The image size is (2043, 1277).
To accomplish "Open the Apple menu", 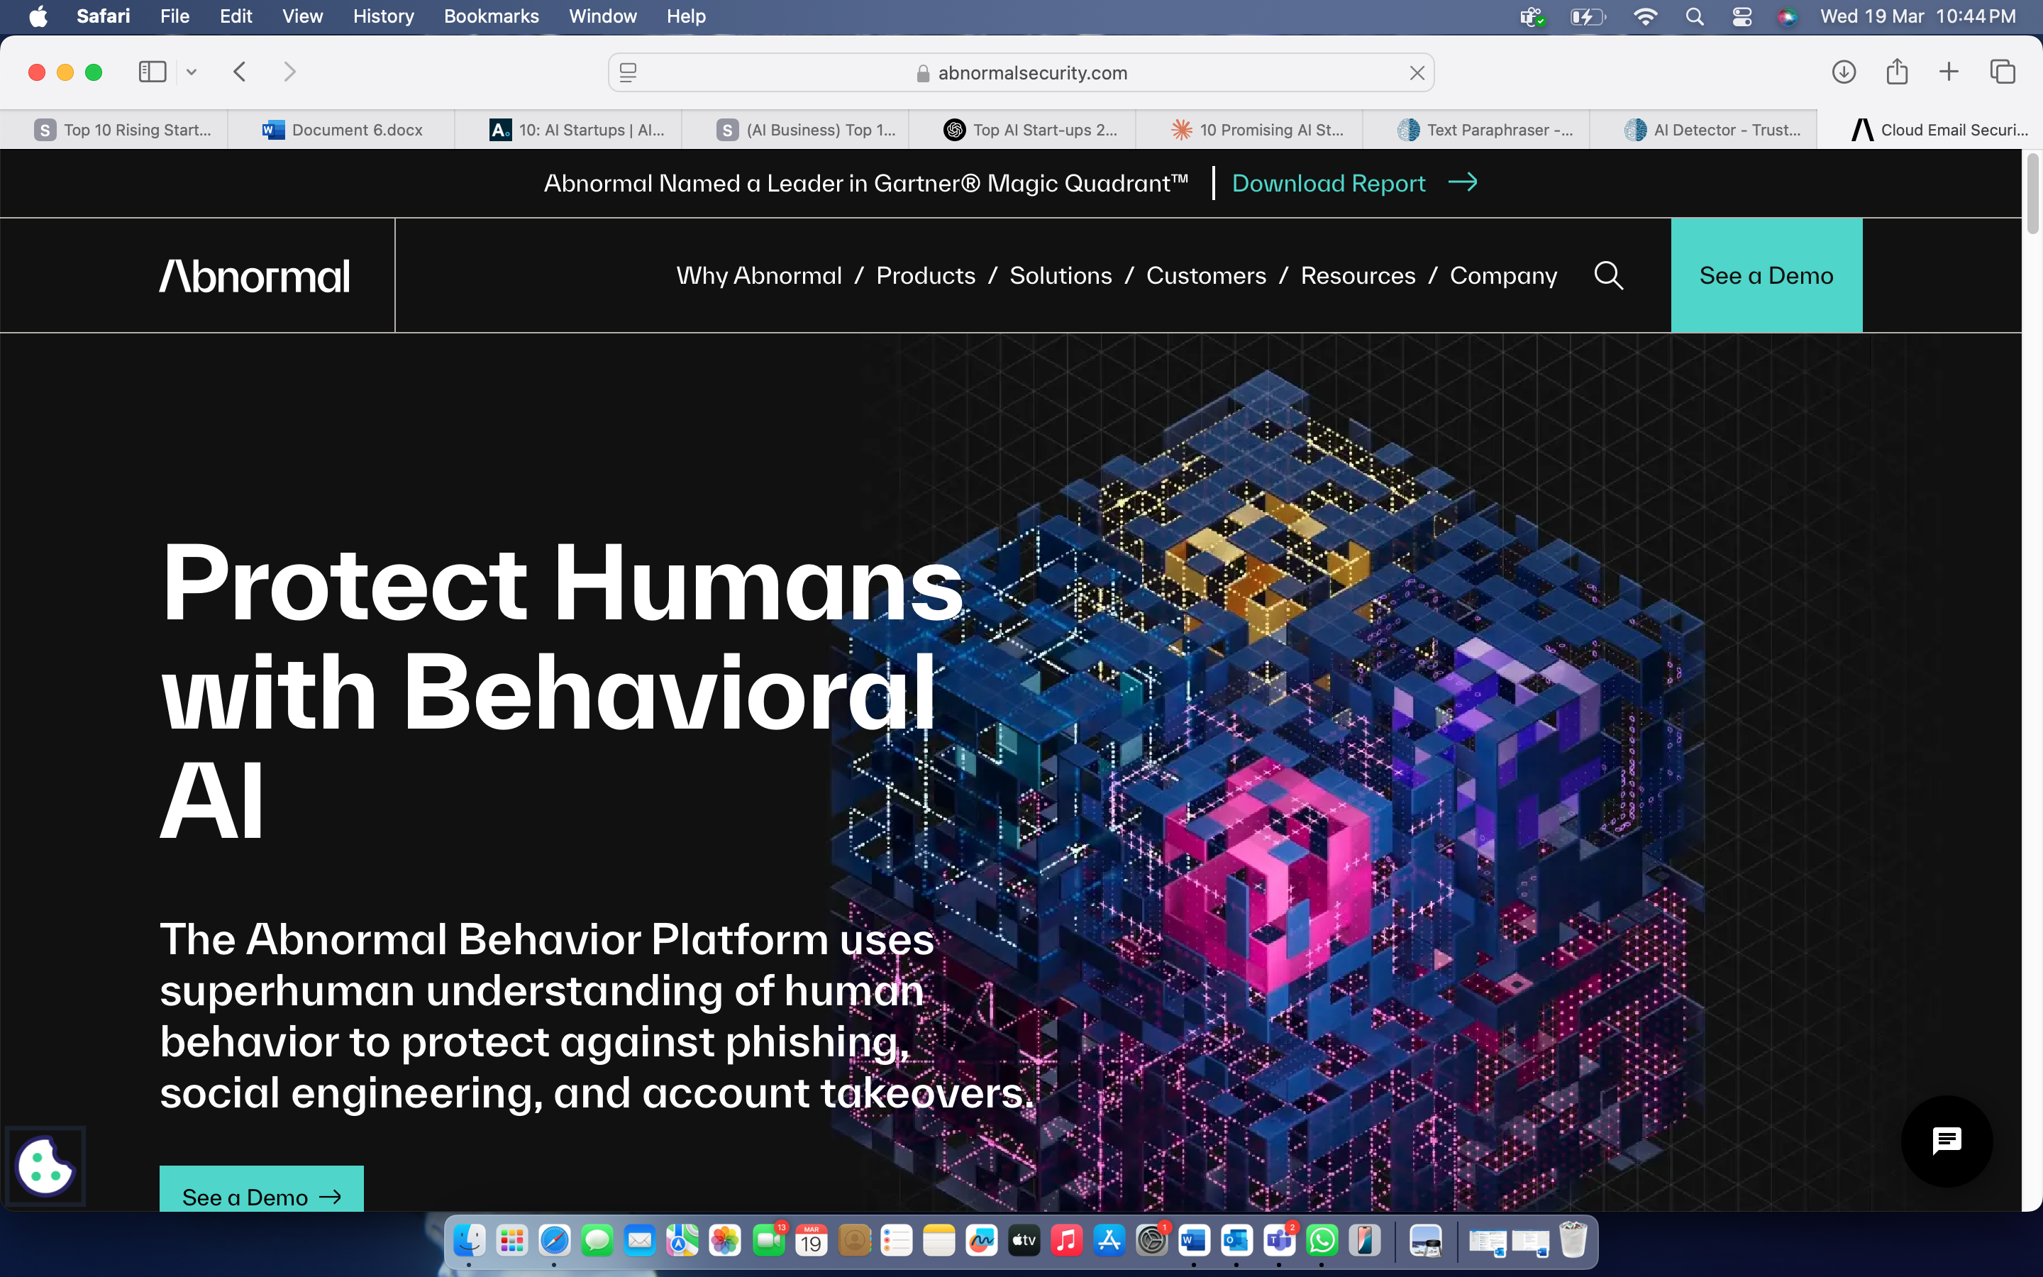I will [x=38, y=16].
